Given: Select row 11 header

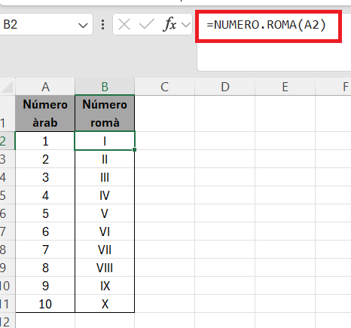Looking at the screenshot, I should pyautogui.click(x=7, y=304).
